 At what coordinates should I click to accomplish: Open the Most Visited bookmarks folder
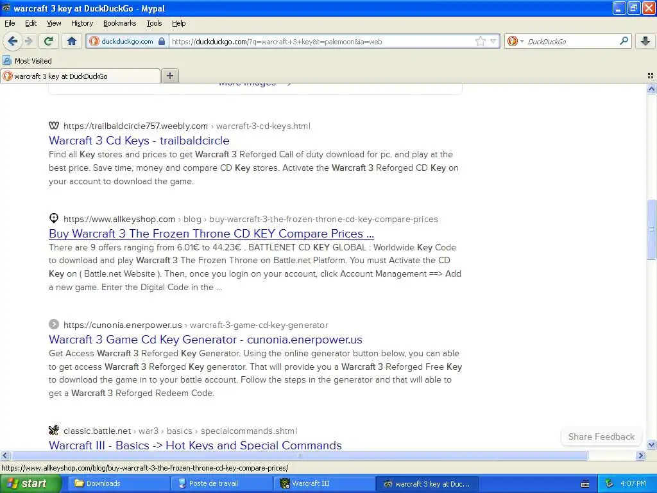pos(27,61)
